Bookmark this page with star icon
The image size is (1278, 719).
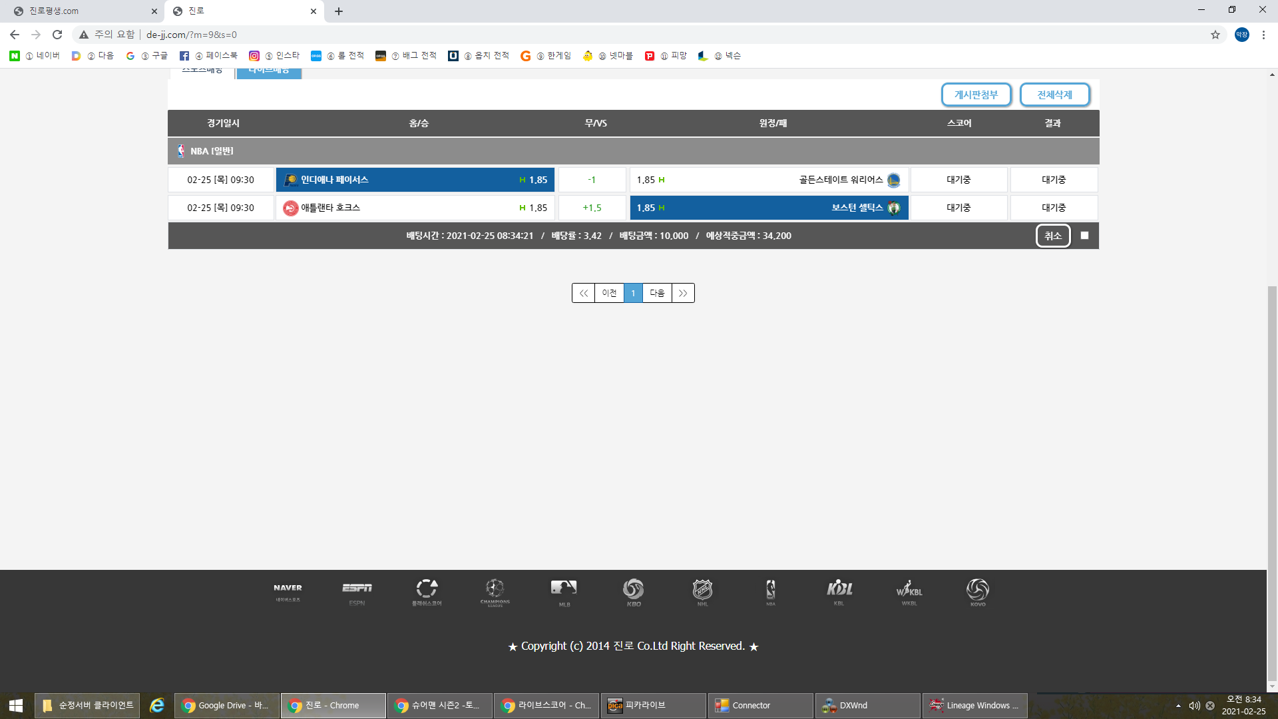(1215, 35)
